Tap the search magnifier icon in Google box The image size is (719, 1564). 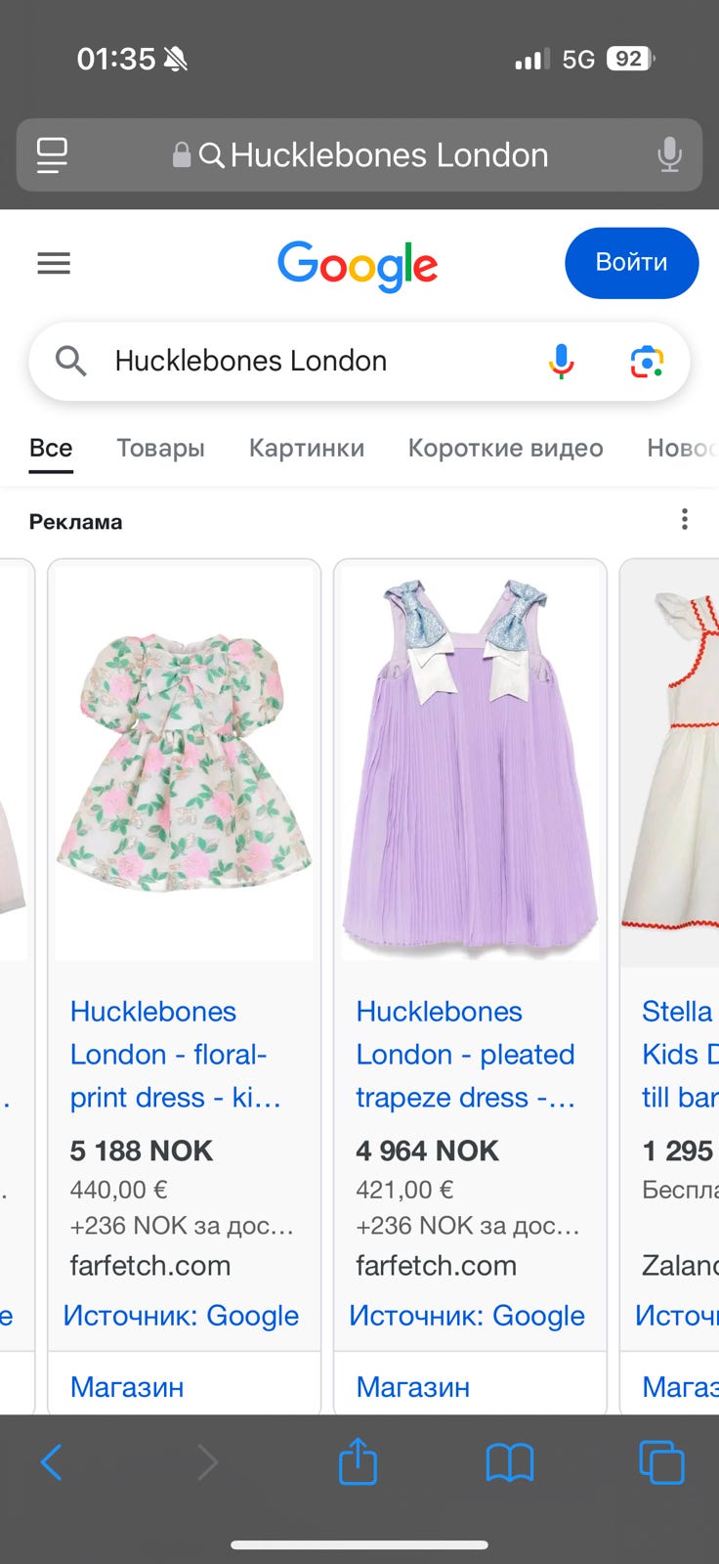coord(70,362)
